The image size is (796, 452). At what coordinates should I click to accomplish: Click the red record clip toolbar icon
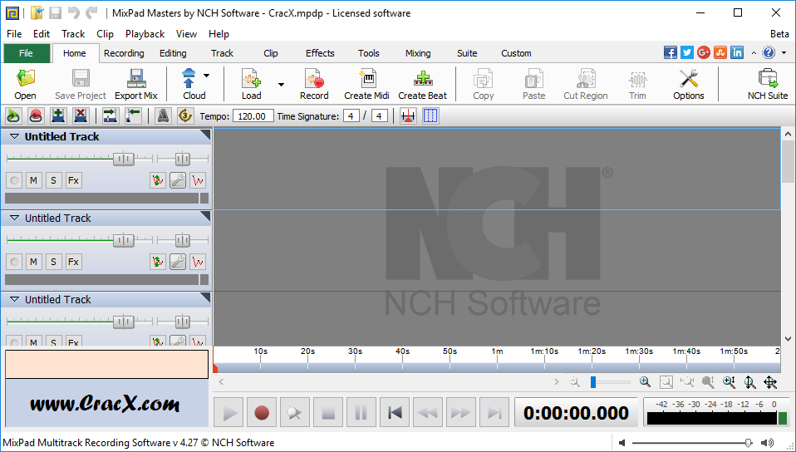36,116
